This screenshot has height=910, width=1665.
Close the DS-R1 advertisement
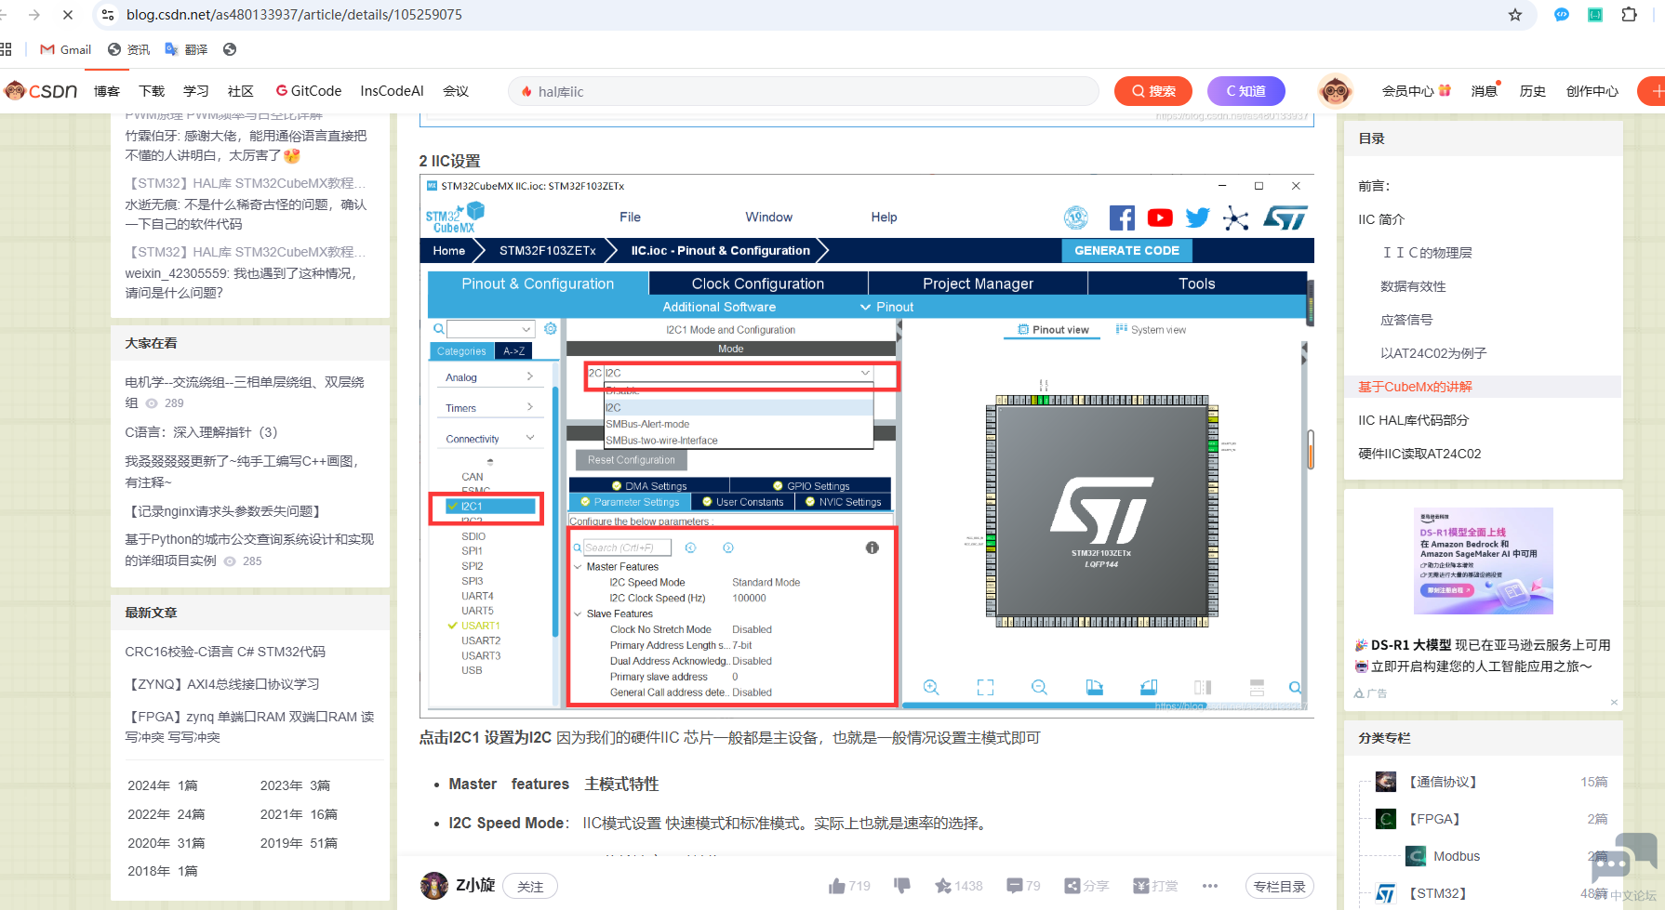1614,702
